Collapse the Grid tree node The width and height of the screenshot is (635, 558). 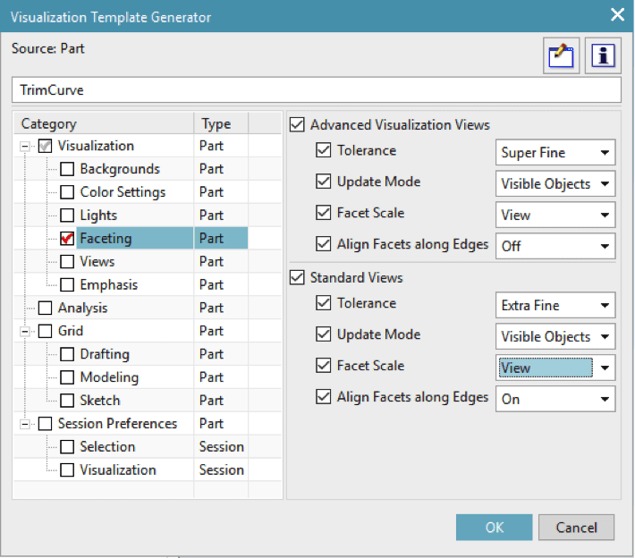[x=25, y=331]
